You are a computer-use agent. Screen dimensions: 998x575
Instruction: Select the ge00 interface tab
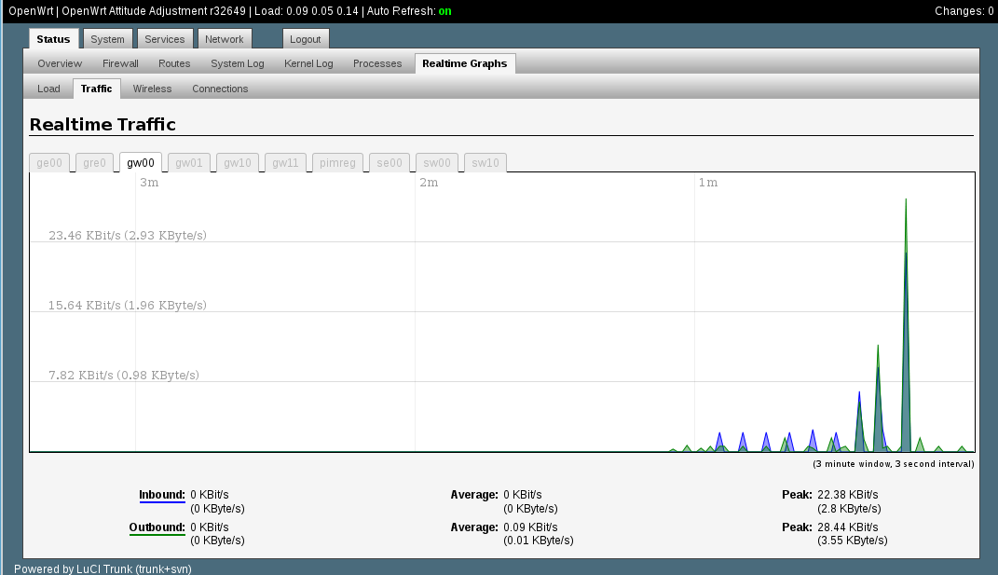point(49,163)
